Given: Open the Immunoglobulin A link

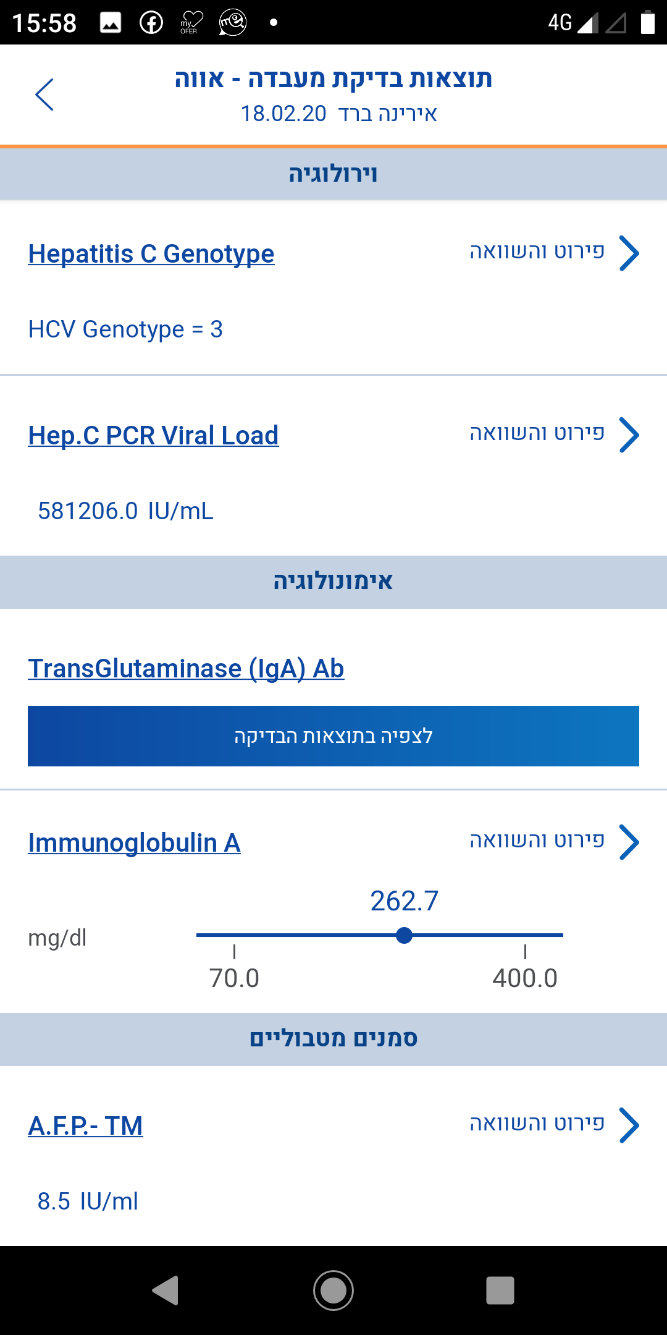Looking at the screenshot, I should (x=134, y=843).
